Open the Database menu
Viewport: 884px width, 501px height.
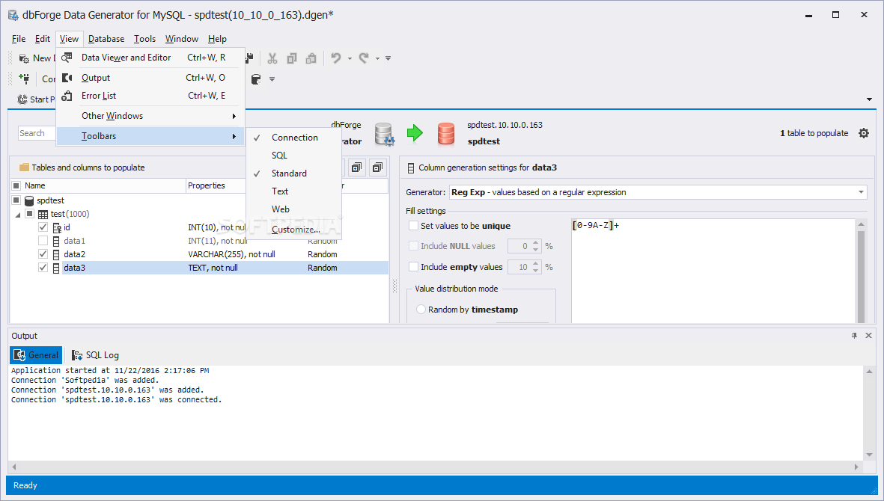tap(106, 39)
